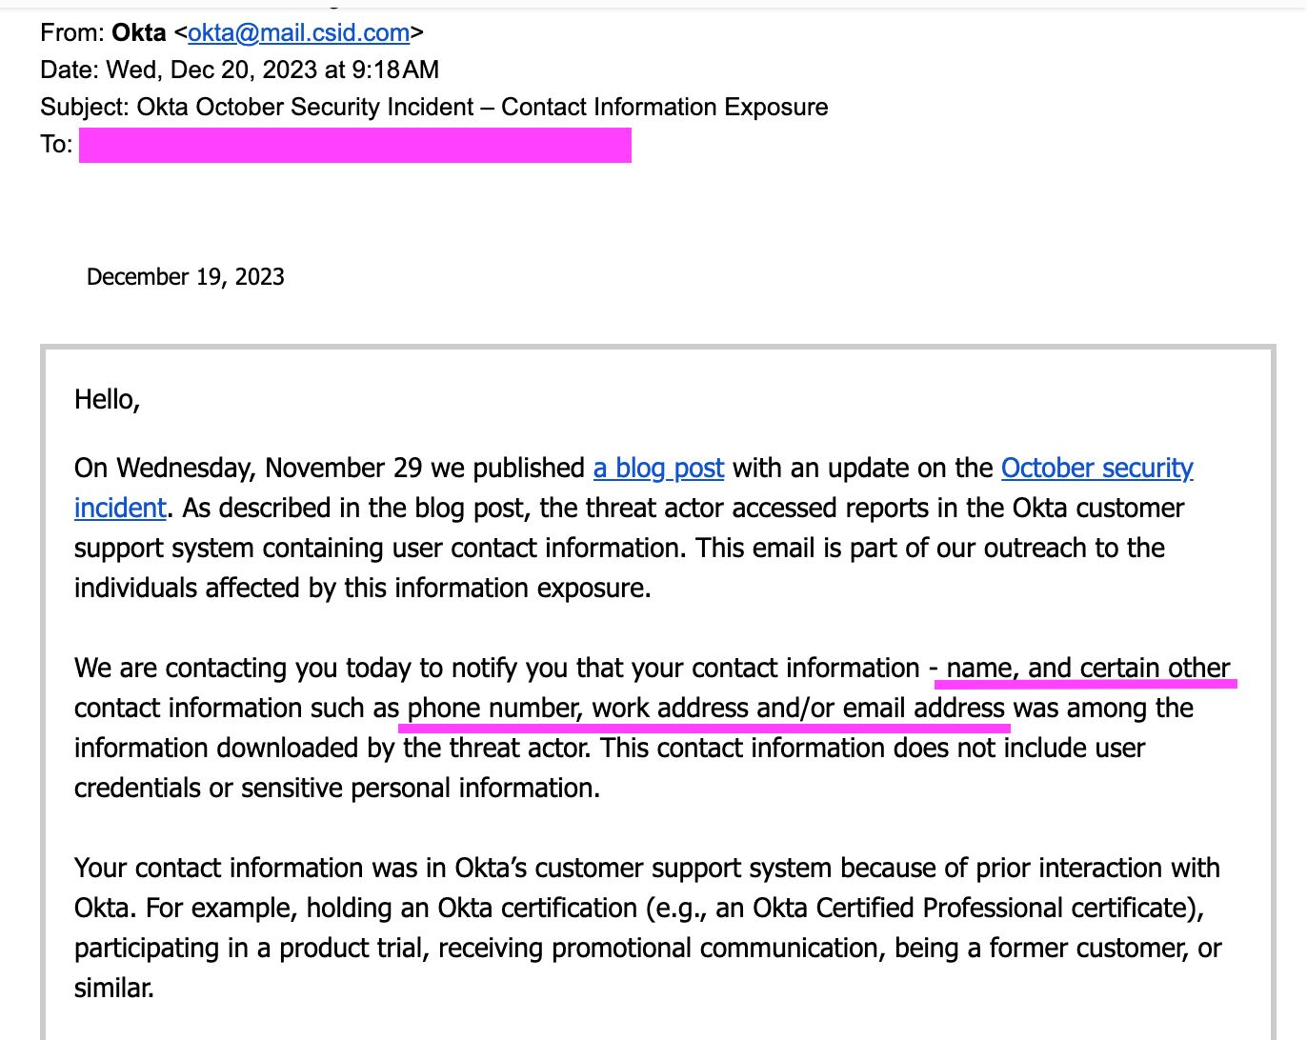Viewport: 1307px width, 1040px height.
Task: Click the word "similar." ending the paragraph
Action: pyautogui.click(x=114, y=988)
